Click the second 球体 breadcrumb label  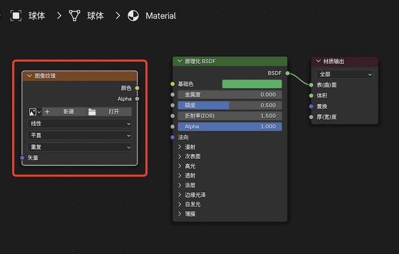(95, 16)
